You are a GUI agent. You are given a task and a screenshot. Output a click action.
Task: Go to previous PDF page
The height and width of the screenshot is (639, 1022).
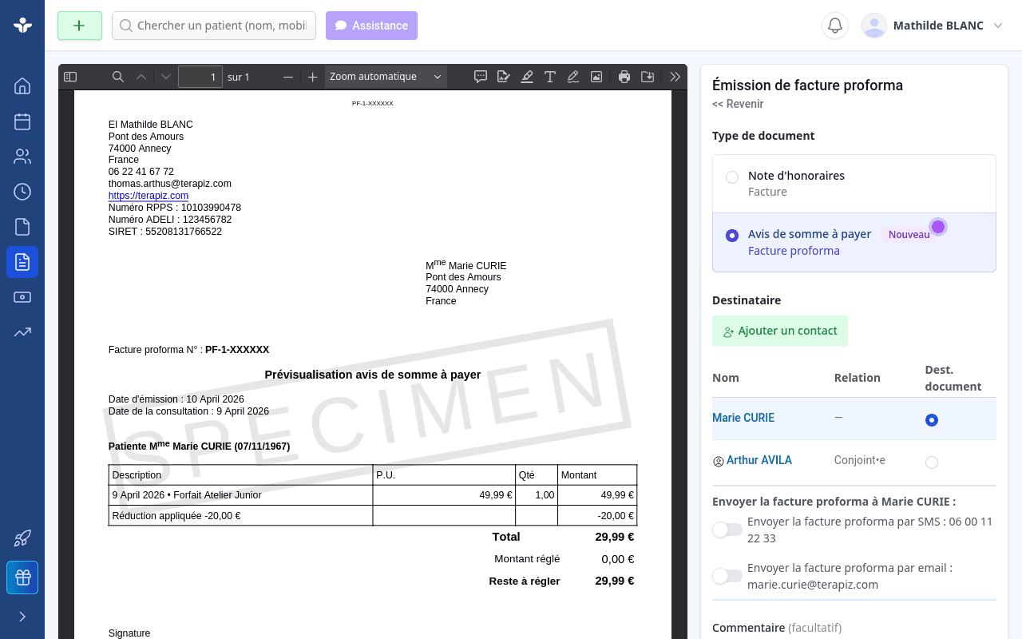[x=141, y=77]
